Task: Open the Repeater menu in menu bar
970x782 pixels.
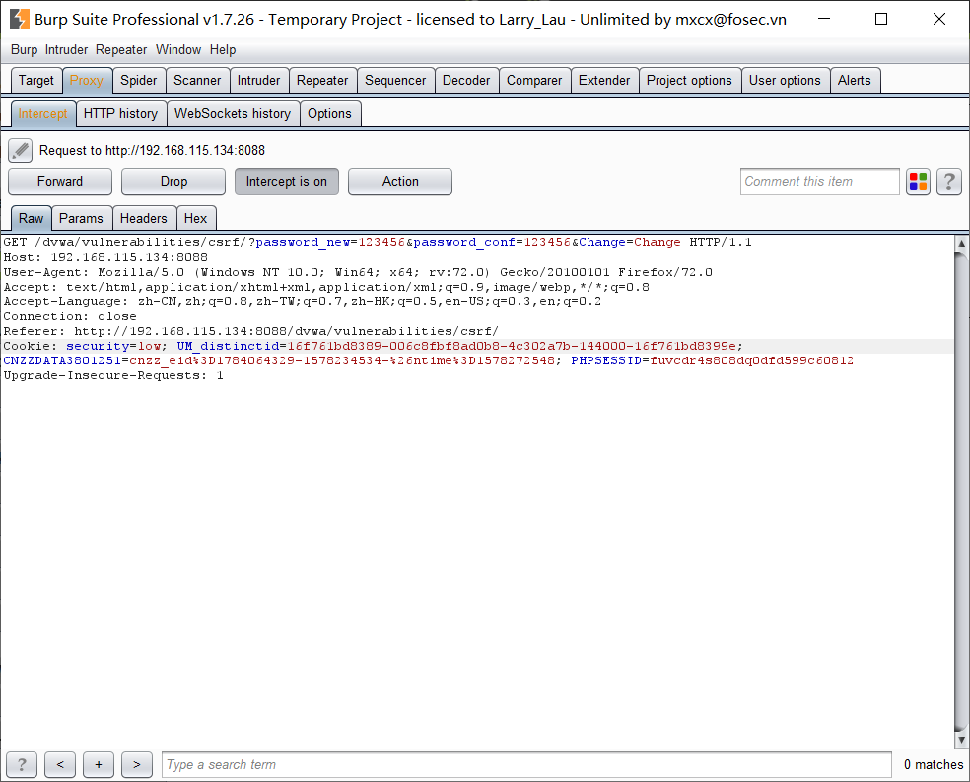Action: point(121,50)
